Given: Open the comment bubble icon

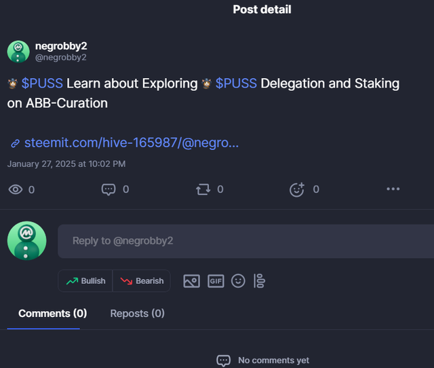Looking at the screenshot, I should [108, 189].
